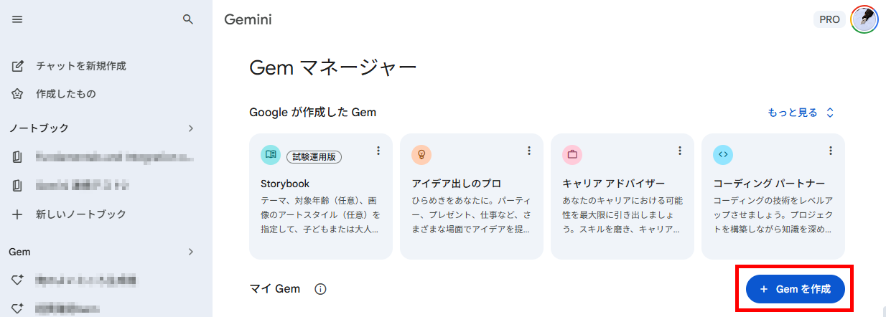Open the three-dot menu on the Storybook card

pos(378,151)
